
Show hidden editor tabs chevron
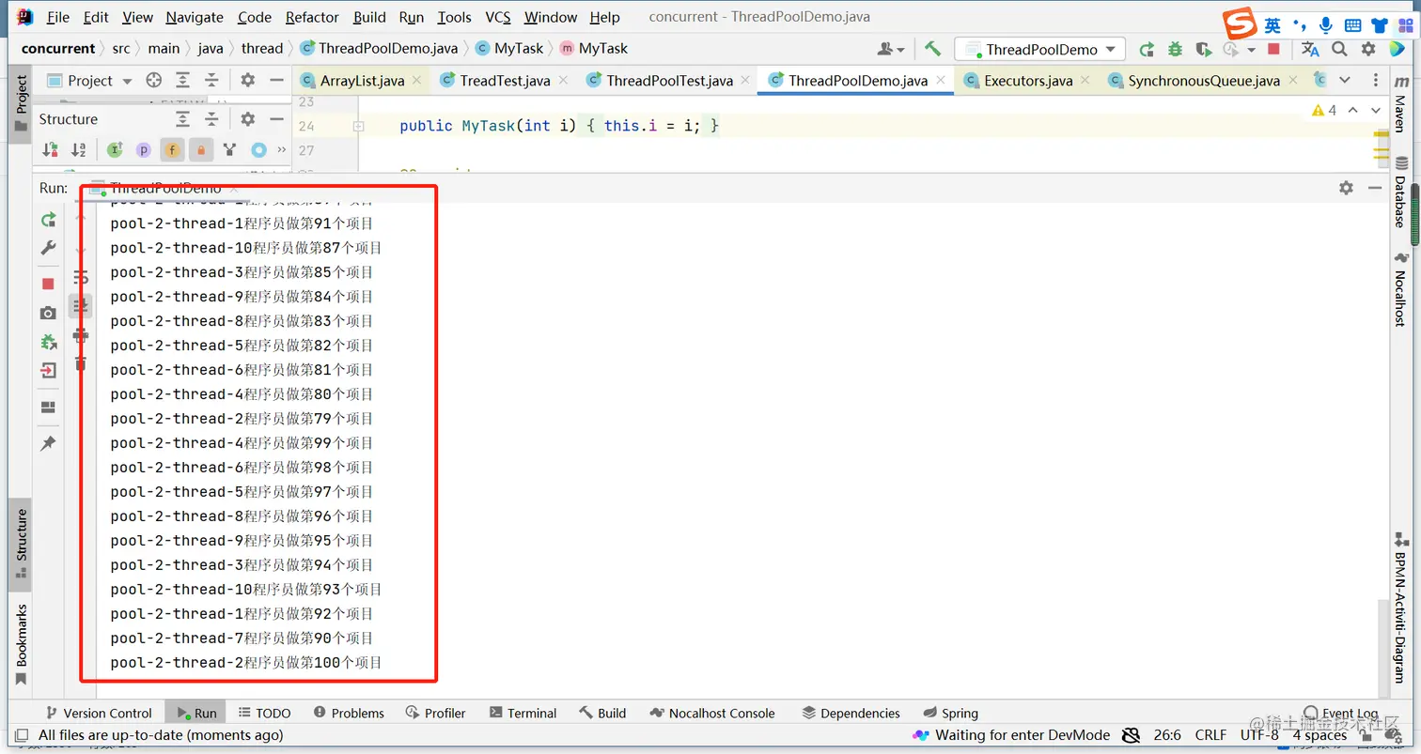1345,81
